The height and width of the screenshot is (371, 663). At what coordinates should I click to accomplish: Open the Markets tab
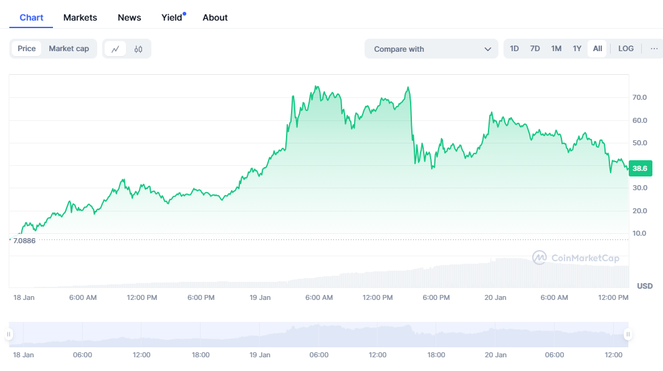[80, 17]
